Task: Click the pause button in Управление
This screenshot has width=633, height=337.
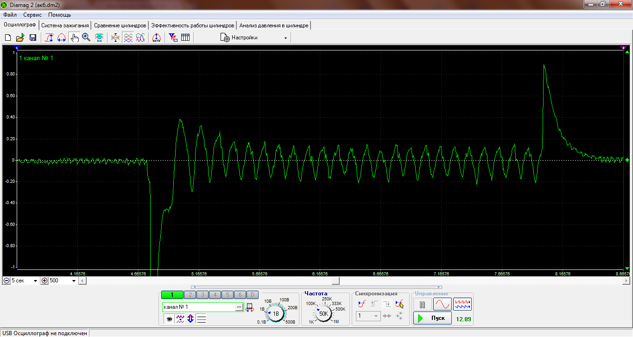Action: (422, 305)
